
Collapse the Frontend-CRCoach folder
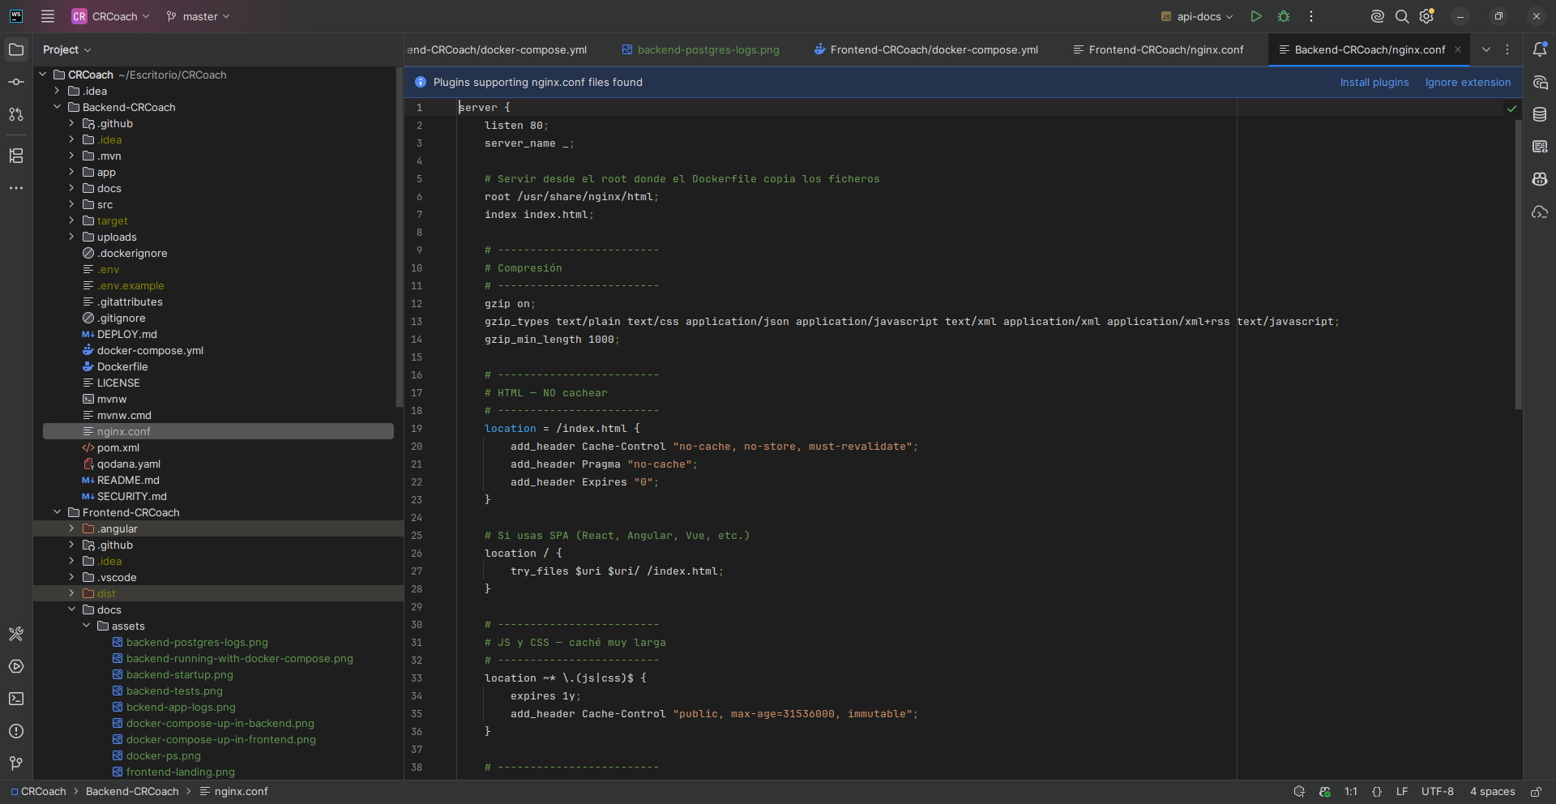click(x=57, y=512)
